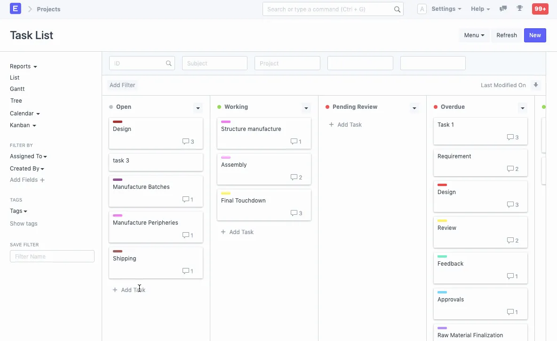Expand the Open column options dropdown
This screenshot has width=557, height=341.
coord(198,108)
